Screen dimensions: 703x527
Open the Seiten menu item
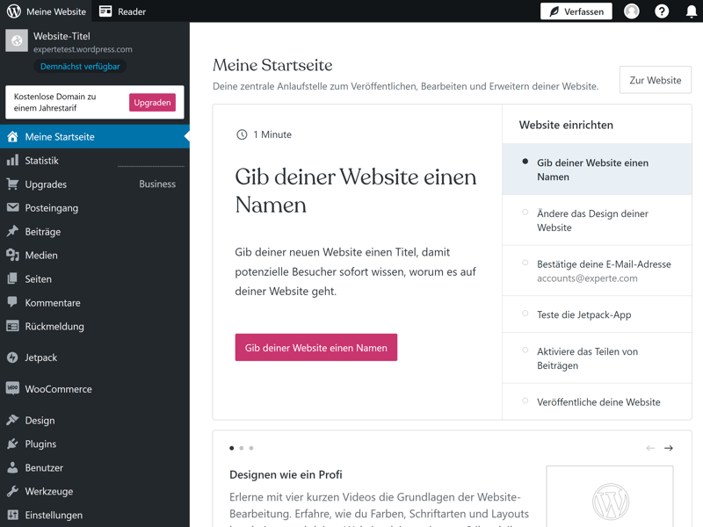[95, 278]
